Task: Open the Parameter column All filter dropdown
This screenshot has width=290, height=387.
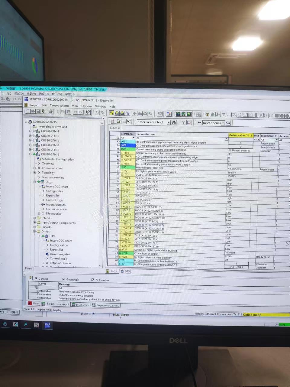Action: [x=134, y=138]
